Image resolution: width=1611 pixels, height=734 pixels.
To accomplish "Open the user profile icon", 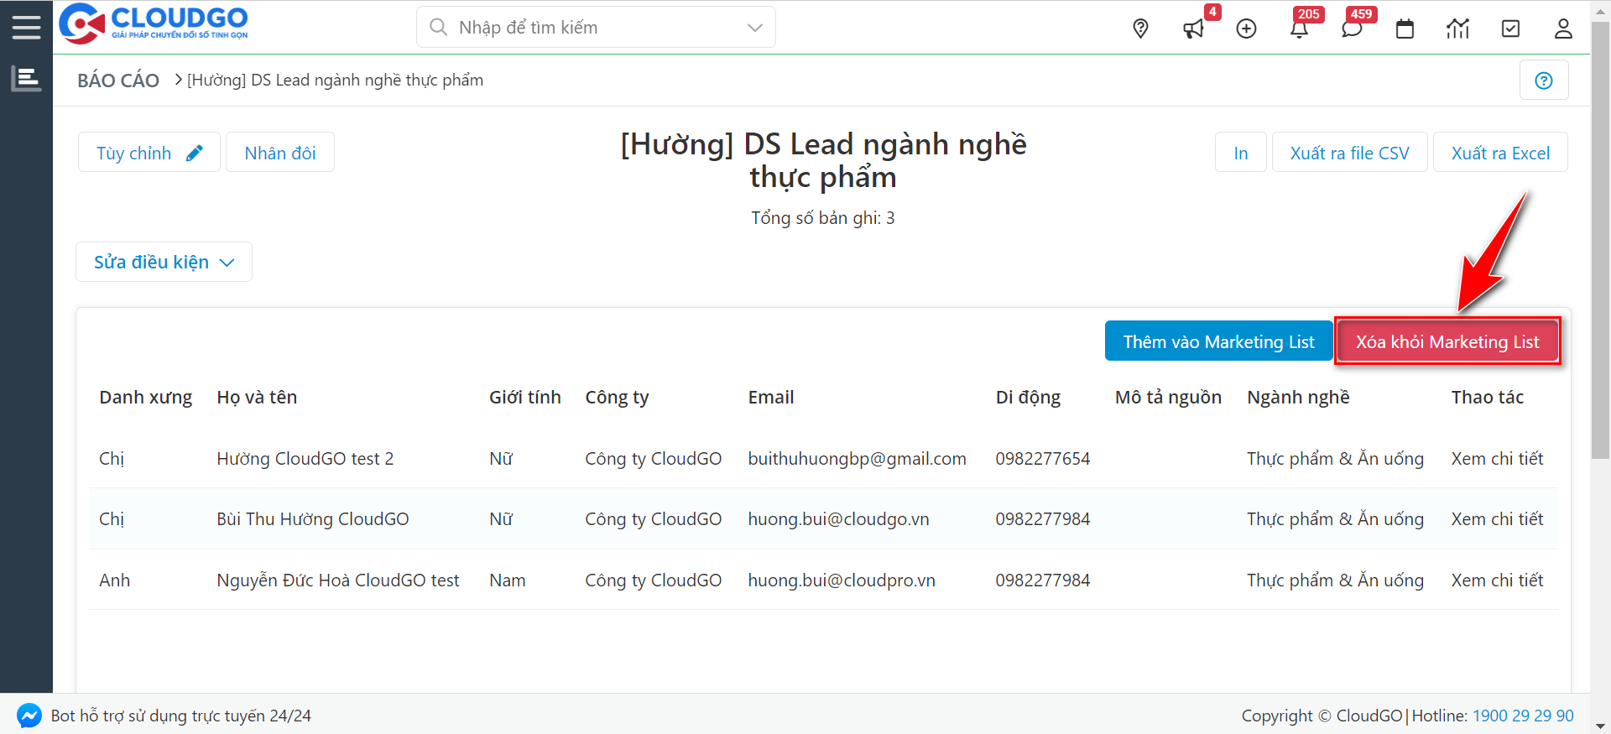I will point(1563,29).
